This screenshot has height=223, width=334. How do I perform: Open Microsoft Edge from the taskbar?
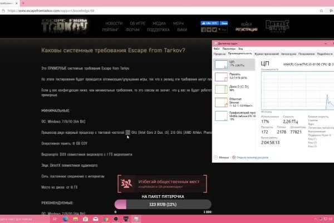click(65, 219)
